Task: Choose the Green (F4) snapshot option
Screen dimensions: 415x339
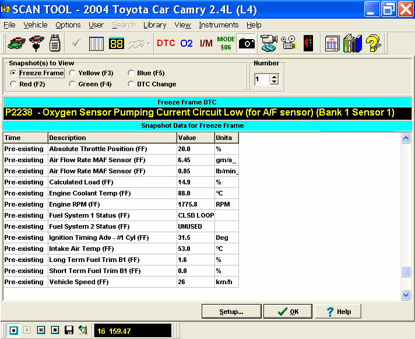Action: [x=72, y=84]
